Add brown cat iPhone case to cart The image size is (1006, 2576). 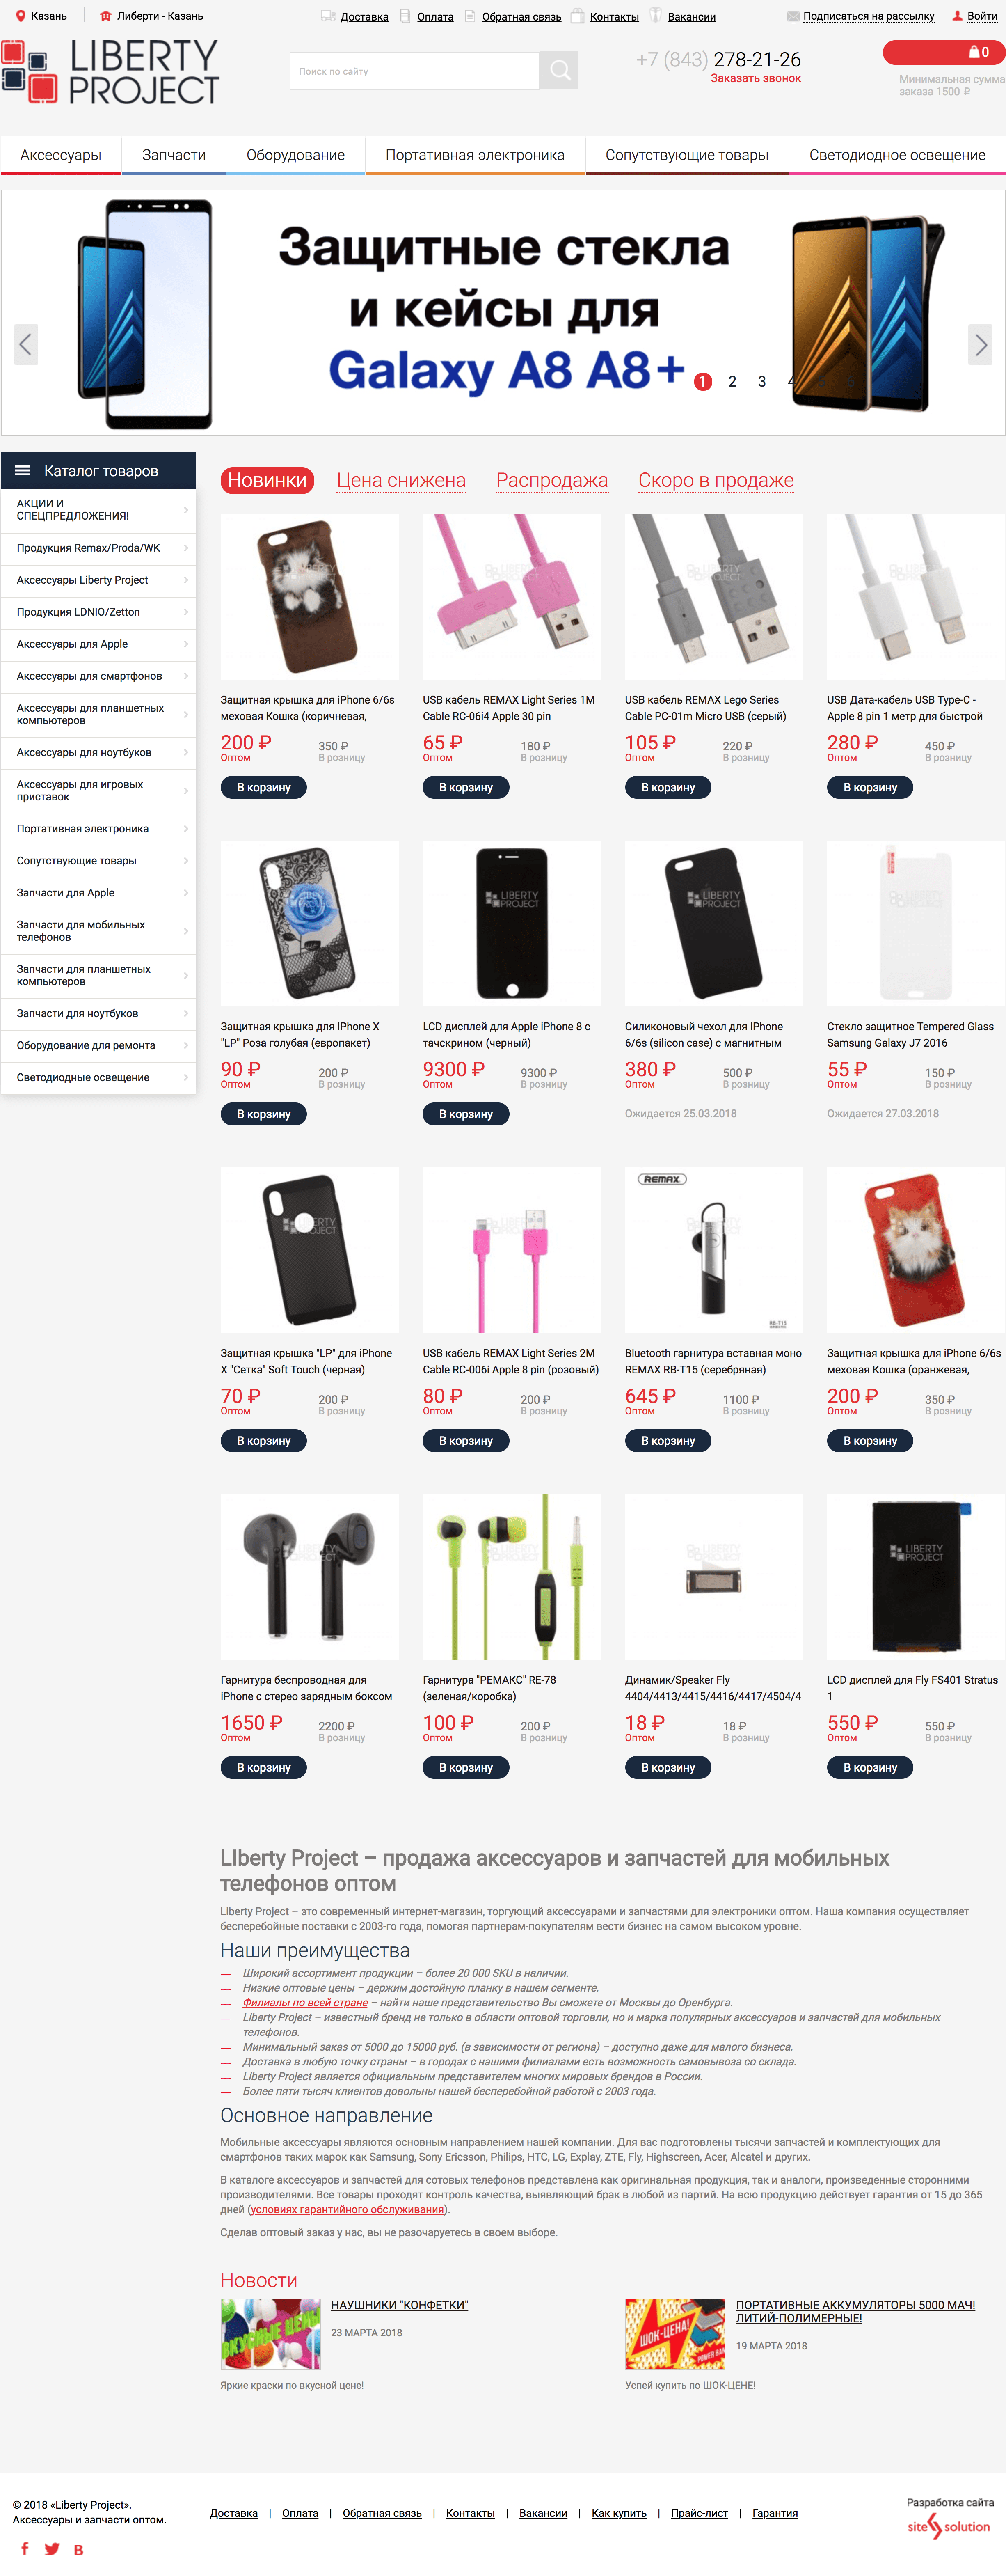click(264, 787)
